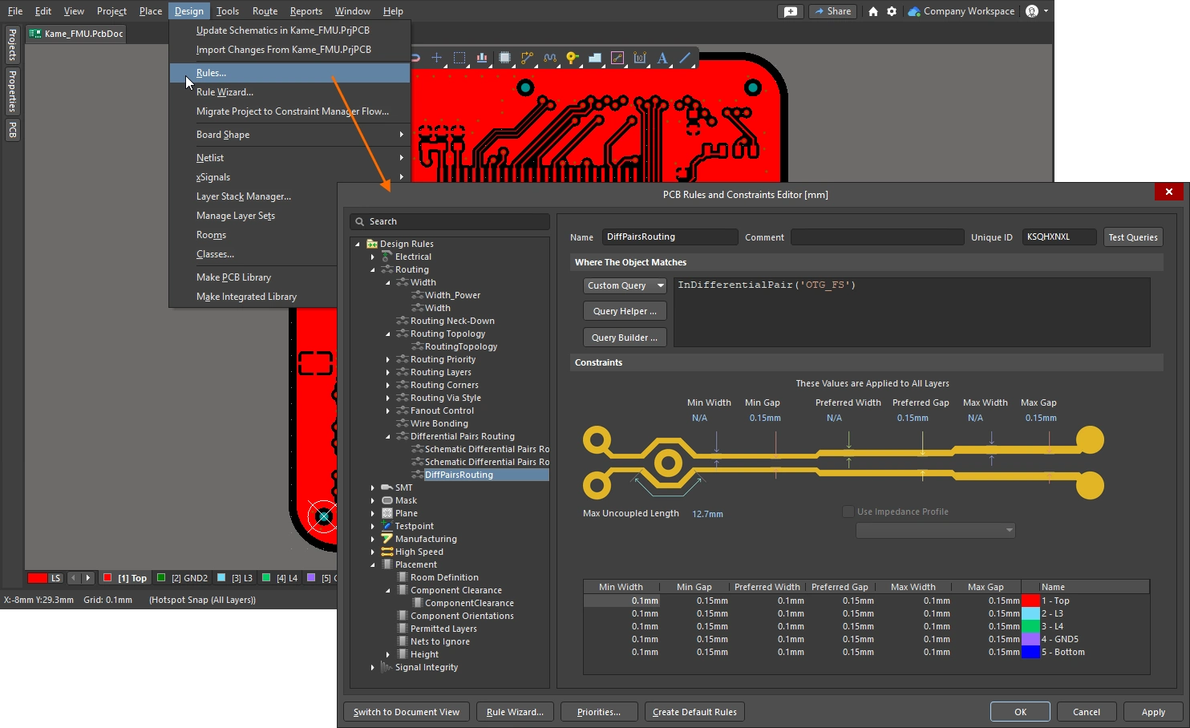1190x728 pixels.
Task: Open the Custom Query dropdown
Action: (625, 285)
